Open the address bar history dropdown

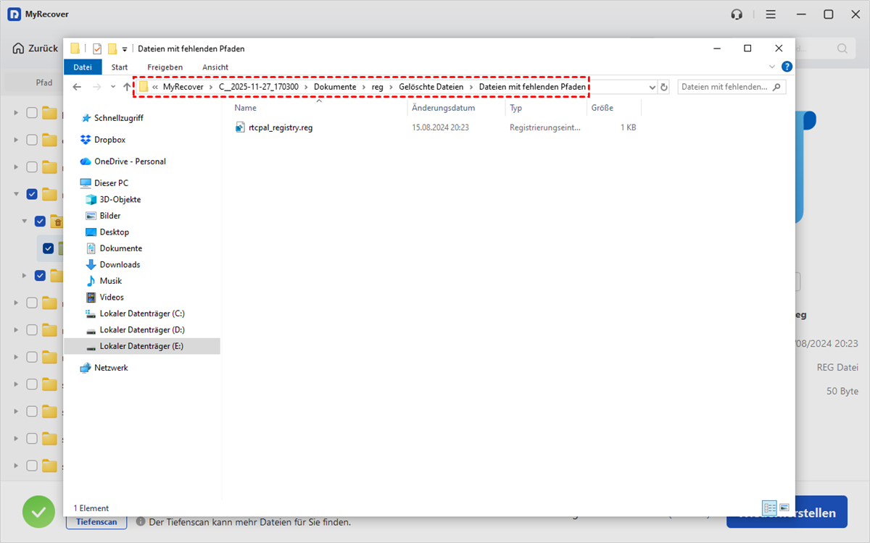pos(651,87)
